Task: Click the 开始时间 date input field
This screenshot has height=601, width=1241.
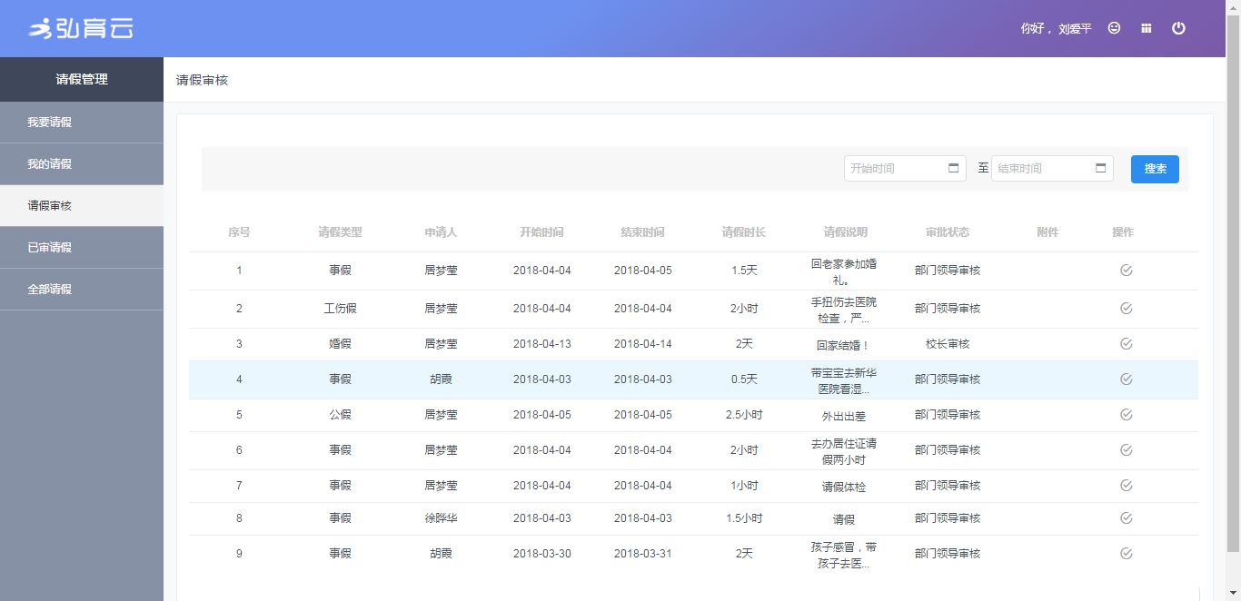Action: (895, 169)
